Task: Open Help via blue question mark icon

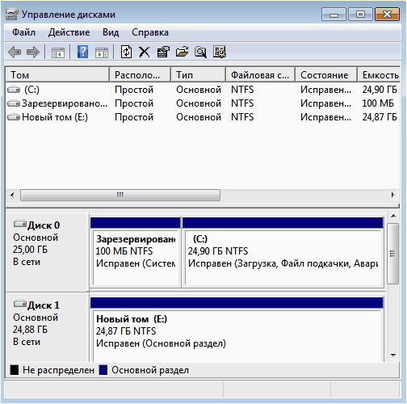Action: point(82,52)
